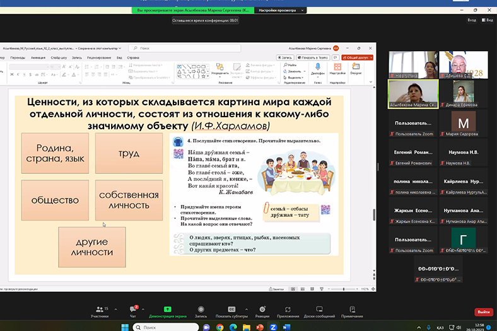
Task: Open the Примечания notes icon
Action: (352, 310)
